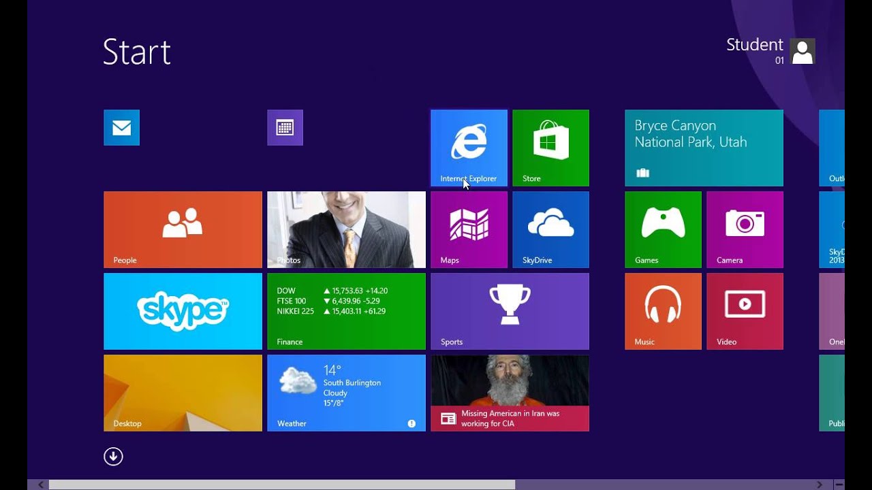This screenshot has height=490, width=872.
Task: Open Bryce Canyon travel tile
Action: point(704,148)
